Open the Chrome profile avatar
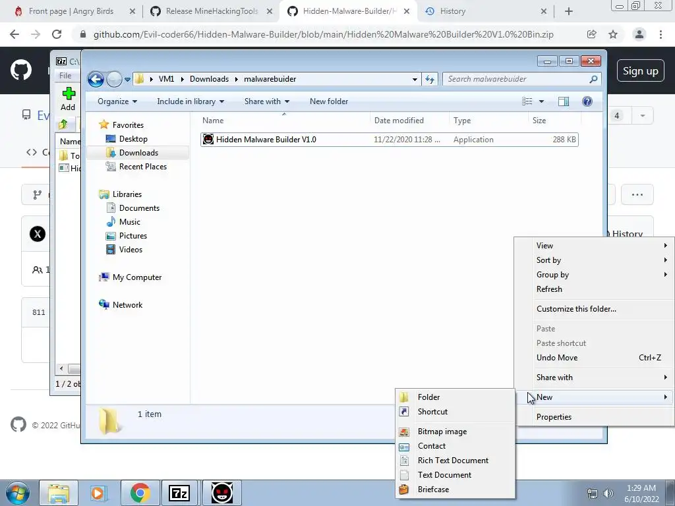Screen dimensions: 675x506 [x=639, y=34]
